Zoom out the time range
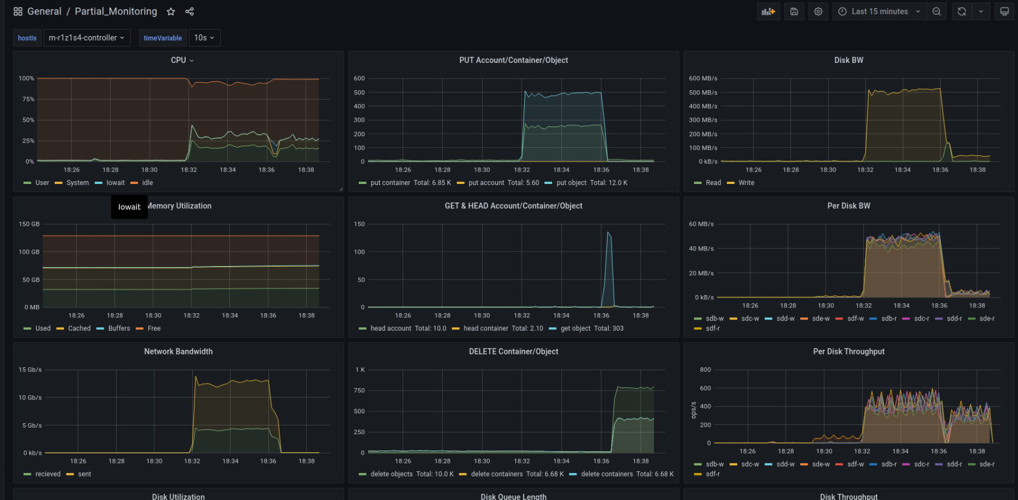Image resolution: width=1018 pixels, height=500 pixels. pyautogui.click(x=936, y=12)
